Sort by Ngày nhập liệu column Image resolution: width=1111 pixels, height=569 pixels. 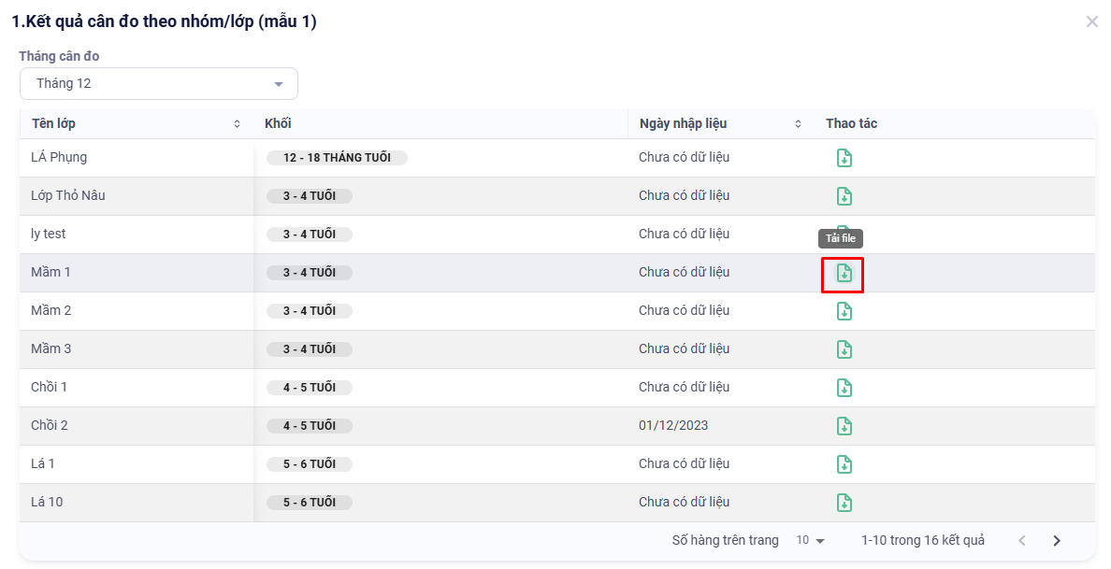click(798, 124)
